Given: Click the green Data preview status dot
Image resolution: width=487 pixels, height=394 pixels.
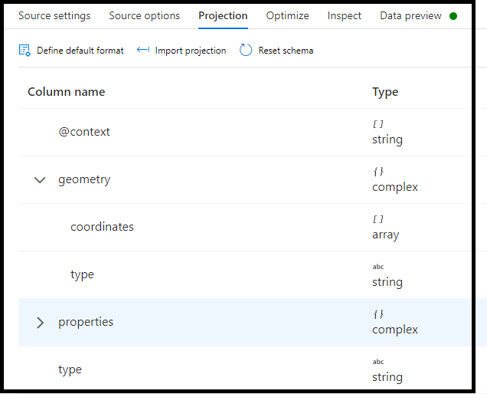Looking at the screenshot, I should pyautogui.click(x=453, y=16).
